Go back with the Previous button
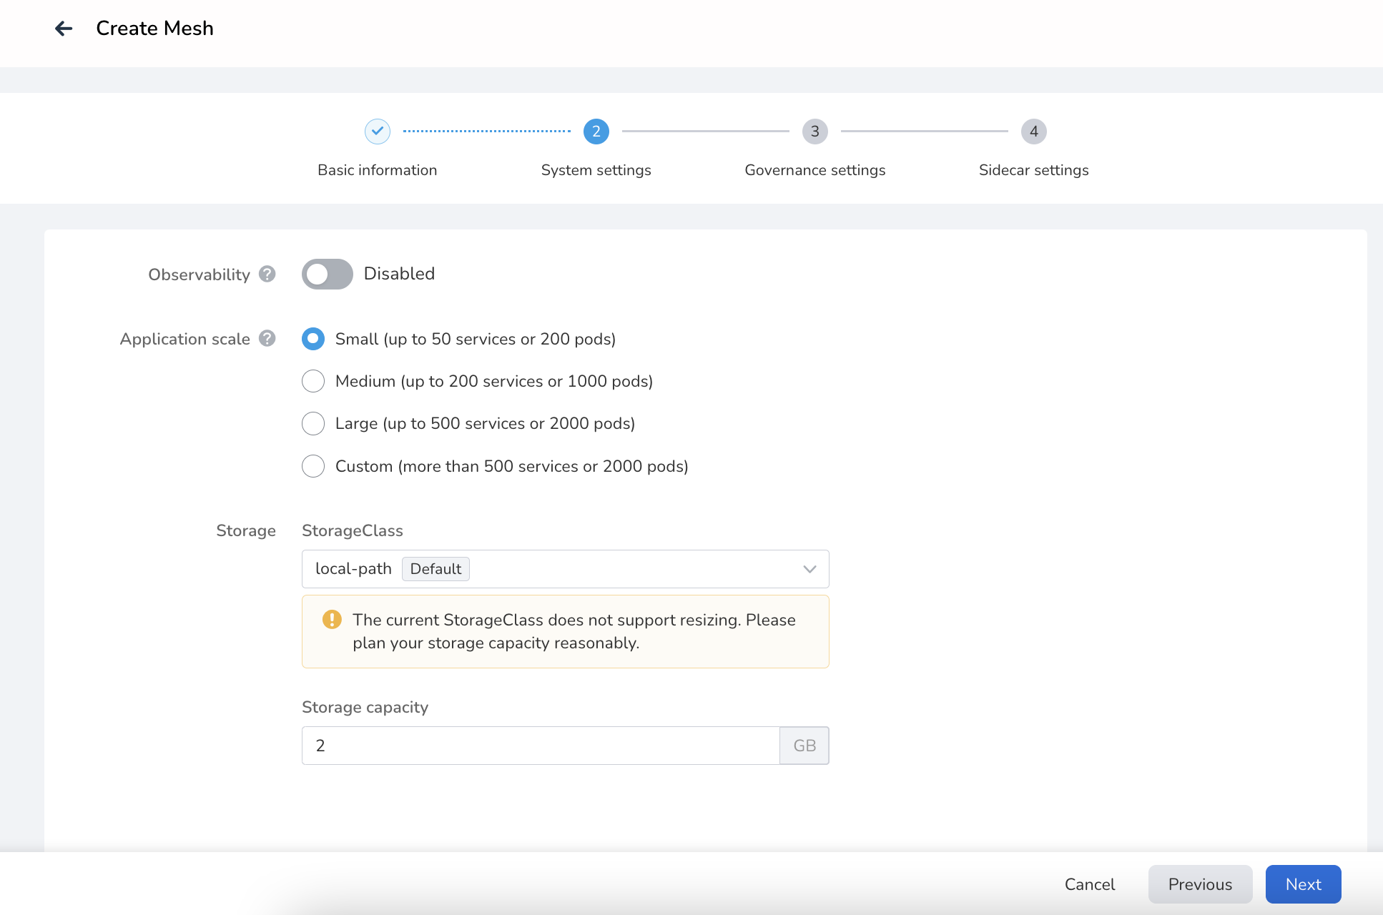This screenshot has width=1383, height=915. click(1201, 884)
